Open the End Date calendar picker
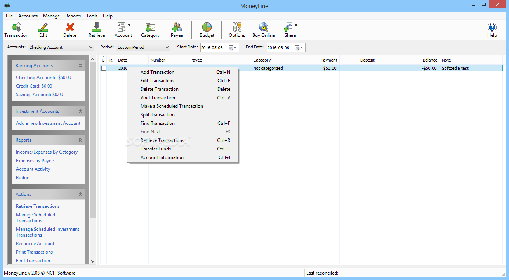This screenshot has width=509, height=280. click(x=299, y=48)
